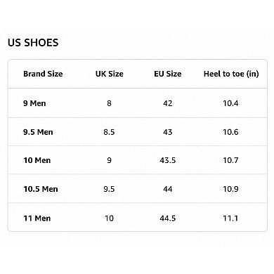Click EU size 43.5 cell

tap(168, 160)
